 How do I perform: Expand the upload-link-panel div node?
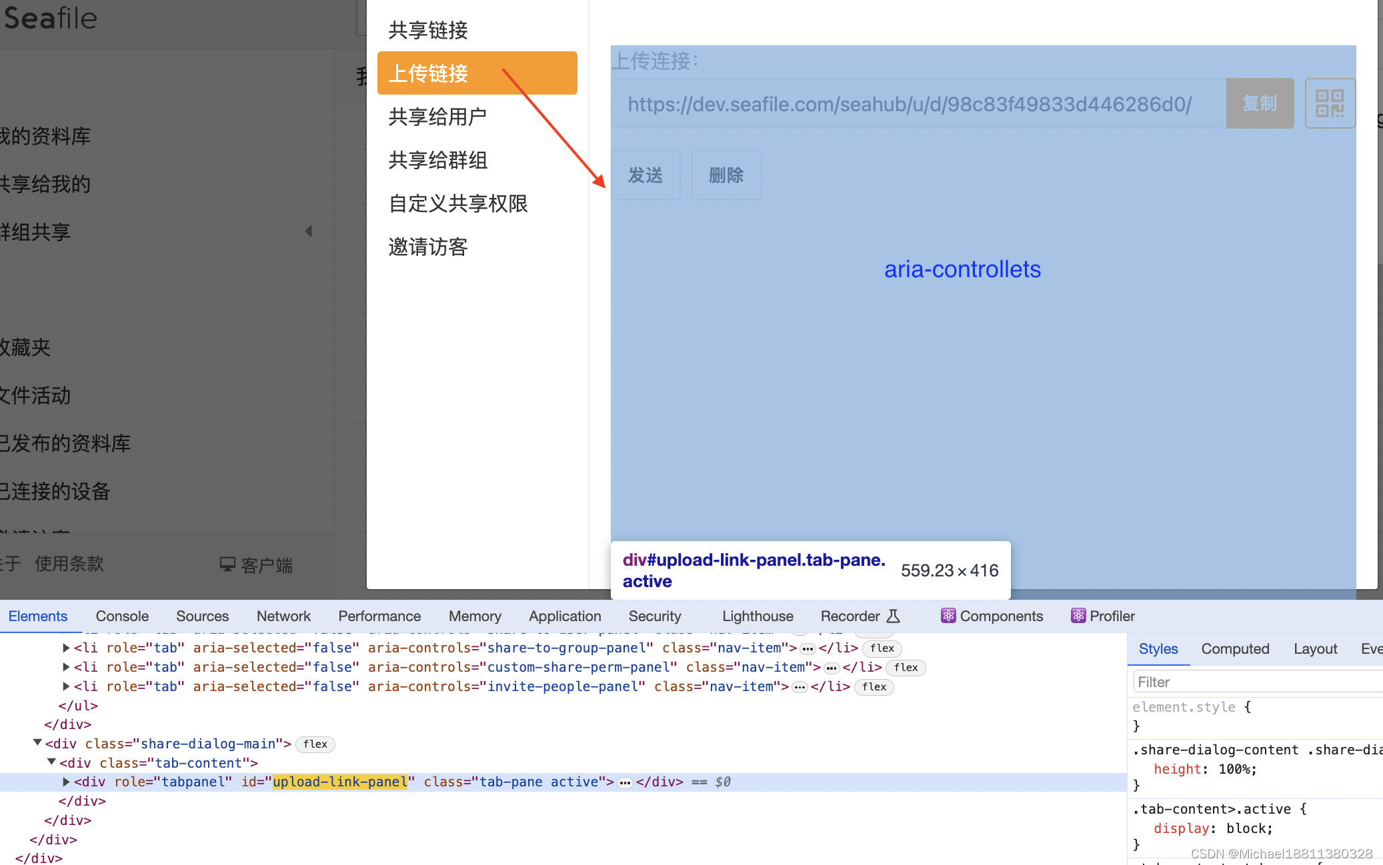(x=66, y=782)
